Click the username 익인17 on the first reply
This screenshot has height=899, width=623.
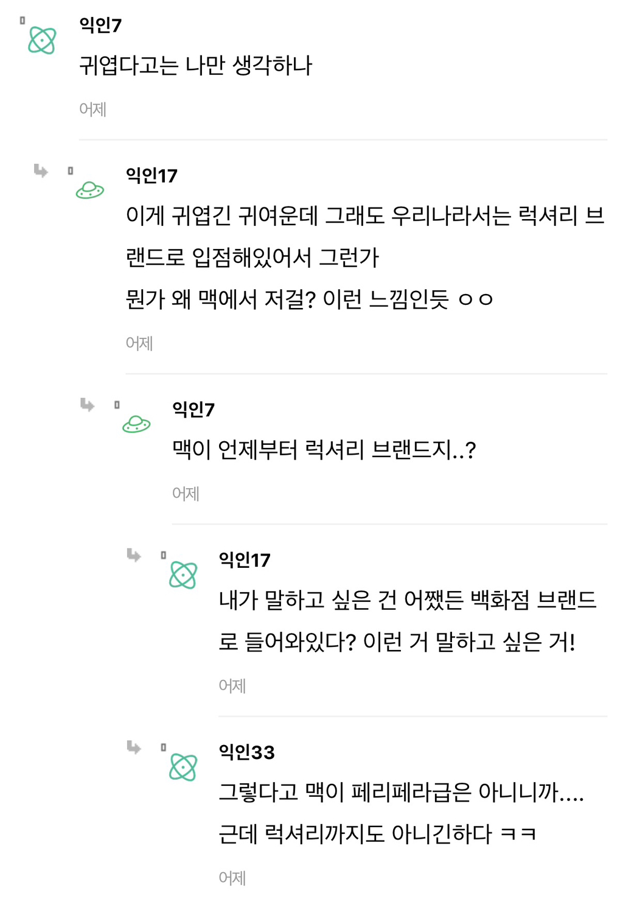click(151, 175)
